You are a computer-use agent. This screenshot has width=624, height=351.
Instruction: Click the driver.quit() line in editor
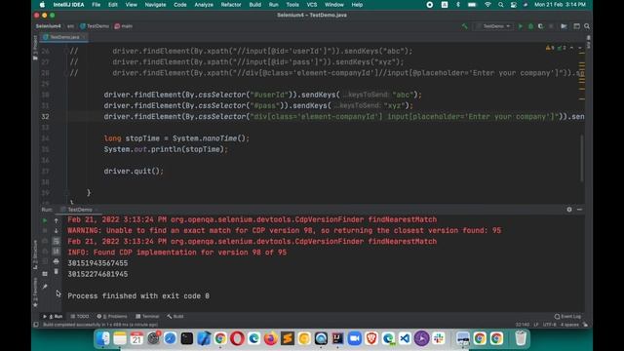134,172
